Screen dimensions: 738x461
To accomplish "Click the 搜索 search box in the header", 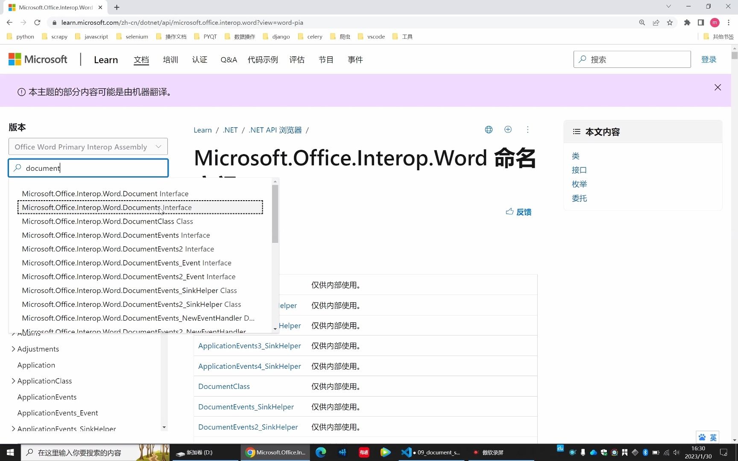I will pos(632,59).
